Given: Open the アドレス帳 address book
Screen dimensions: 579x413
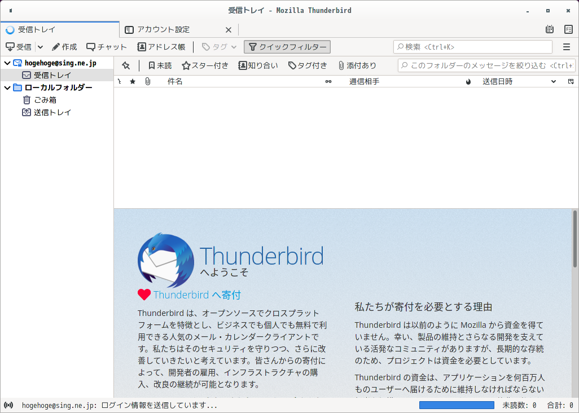Looking at the screenshot, I should click(x=161, y=47).
